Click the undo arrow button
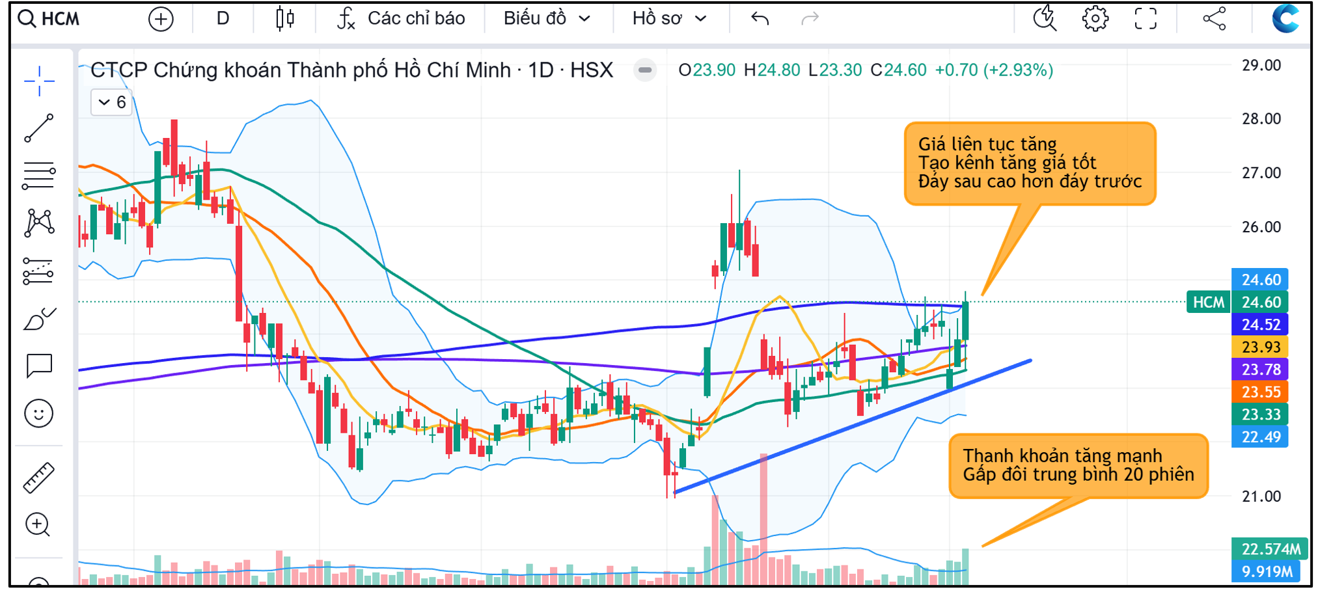Image resolution: width=1318 pixels, height=596 pixels. click(760, 19)
